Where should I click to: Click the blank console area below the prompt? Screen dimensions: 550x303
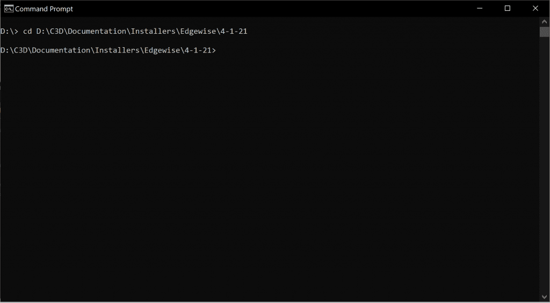coord(270,175)
